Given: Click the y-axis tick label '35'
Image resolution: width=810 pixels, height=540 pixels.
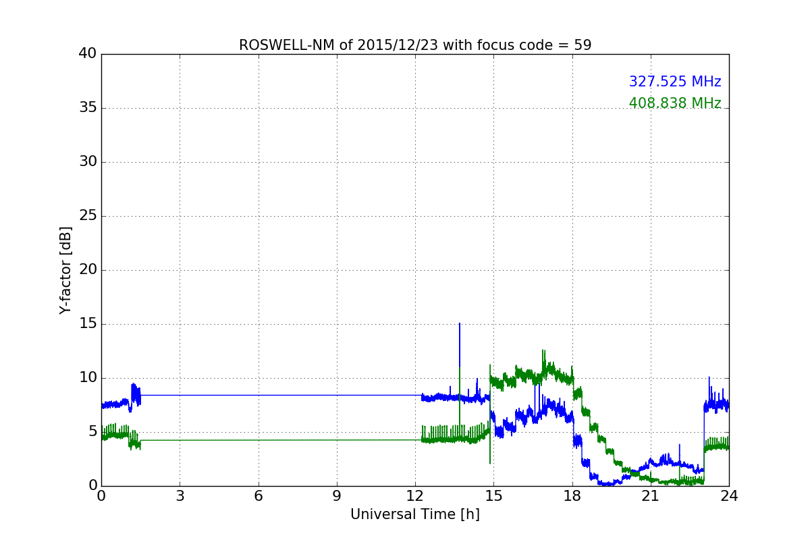Looking at the screenshot, I should [88, 108].
